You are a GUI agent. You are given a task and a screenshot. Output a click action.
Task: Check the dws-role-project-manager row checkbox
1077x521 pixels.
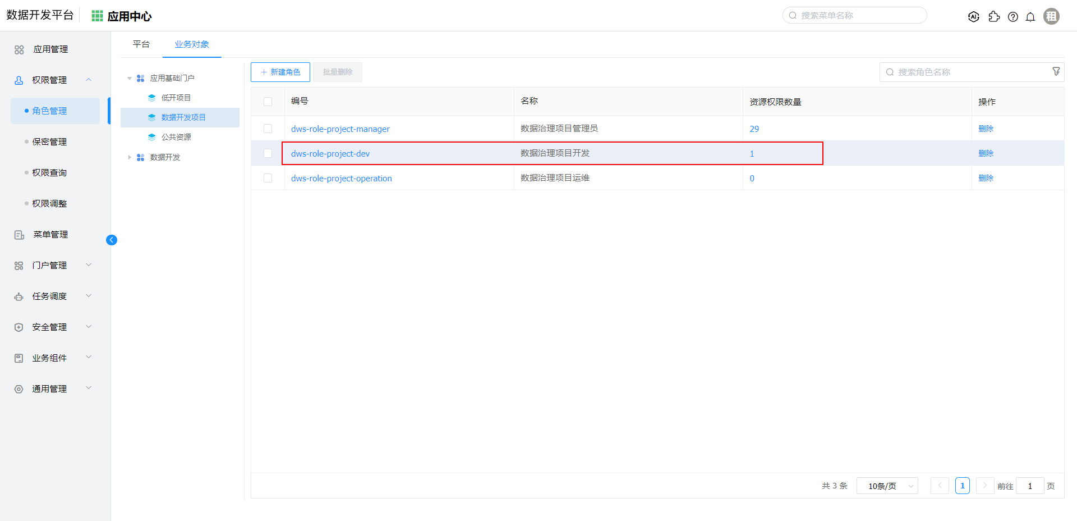pyautogui.click(x=268, y=129)
